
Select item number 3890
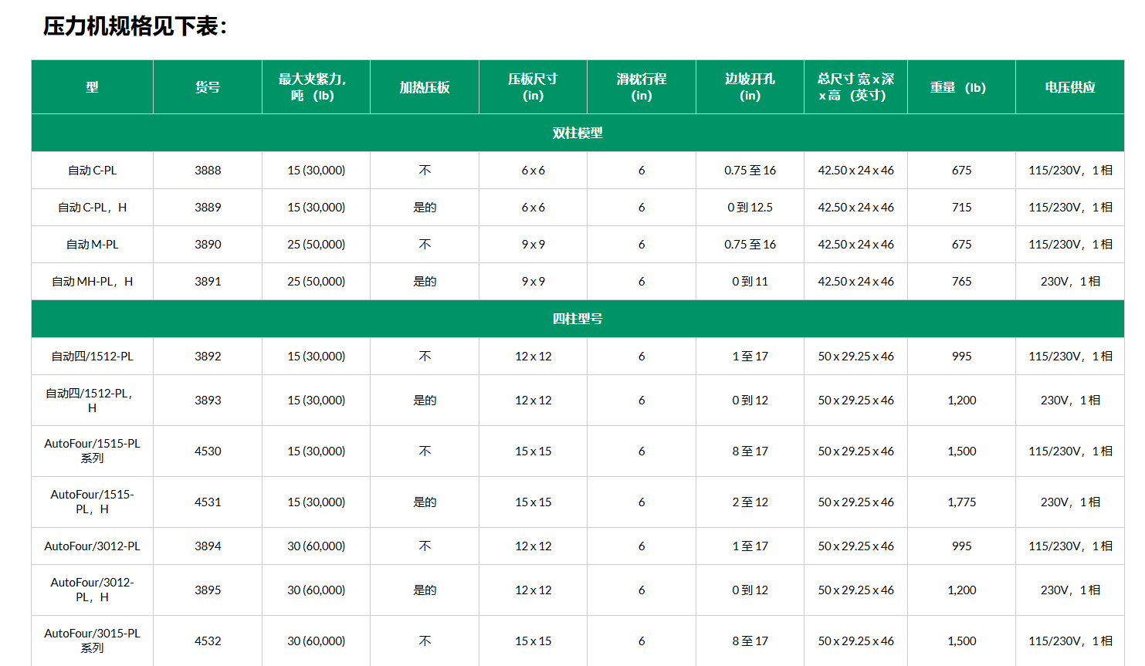tap(208, 245)
